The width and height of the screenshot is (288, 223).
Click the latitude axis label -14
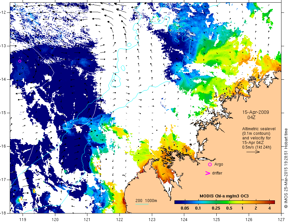click(3, 79)
